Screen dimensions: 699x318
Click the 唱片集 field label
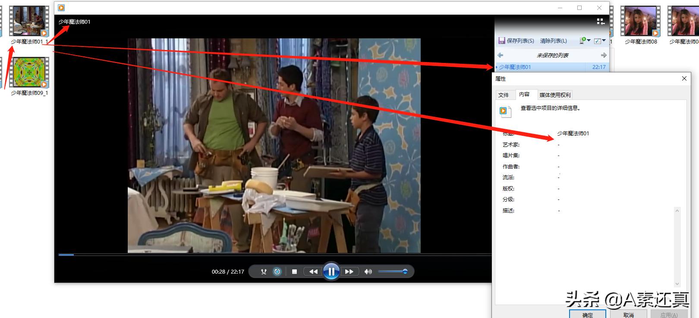click(x=511, y=156)
